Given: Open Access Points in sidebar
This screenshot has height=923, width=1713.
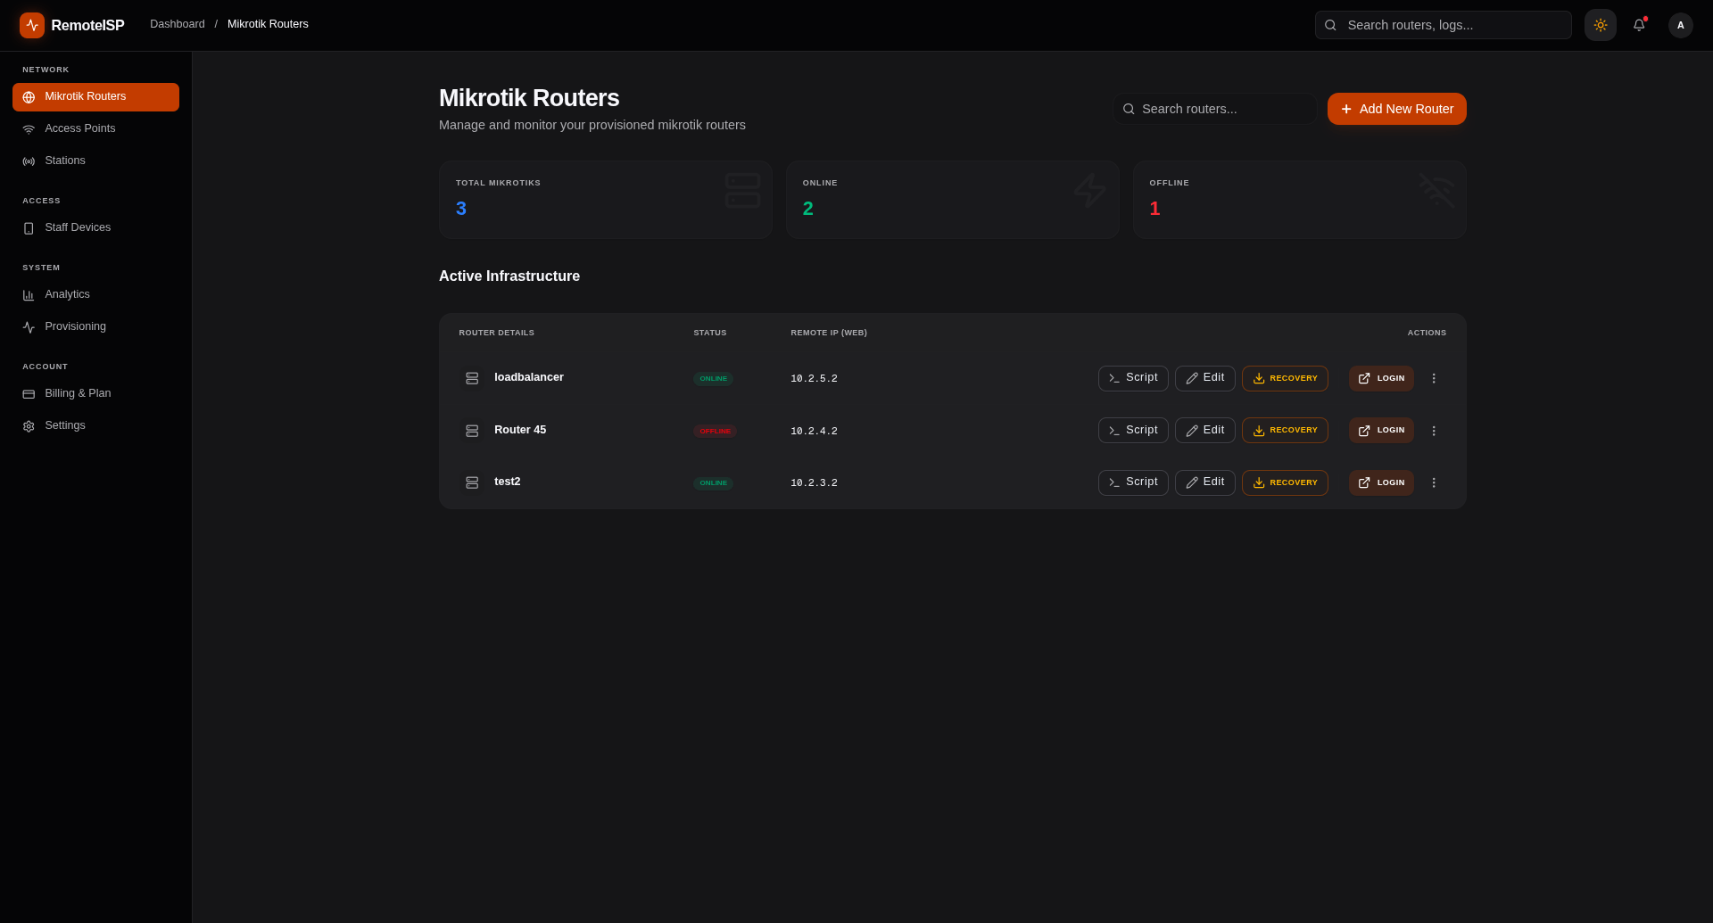Looking at the screenshot, I should (95, 129).
